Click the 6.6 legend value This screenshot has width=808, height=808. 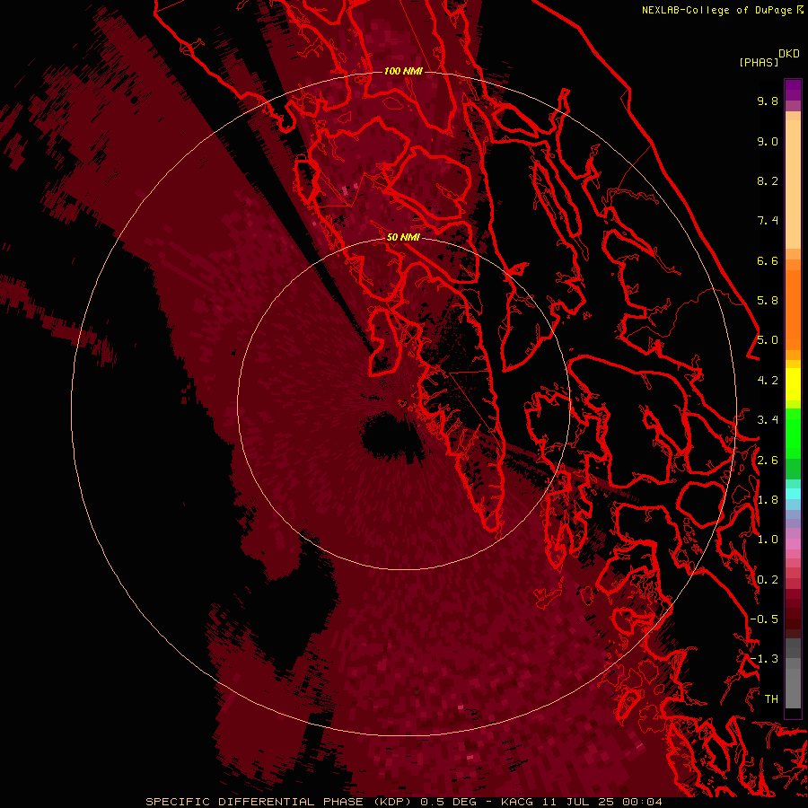tap(768, 260)
